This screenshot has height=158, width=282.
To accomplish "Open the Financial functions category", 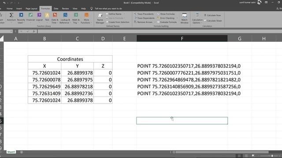I will pos(30,18).
